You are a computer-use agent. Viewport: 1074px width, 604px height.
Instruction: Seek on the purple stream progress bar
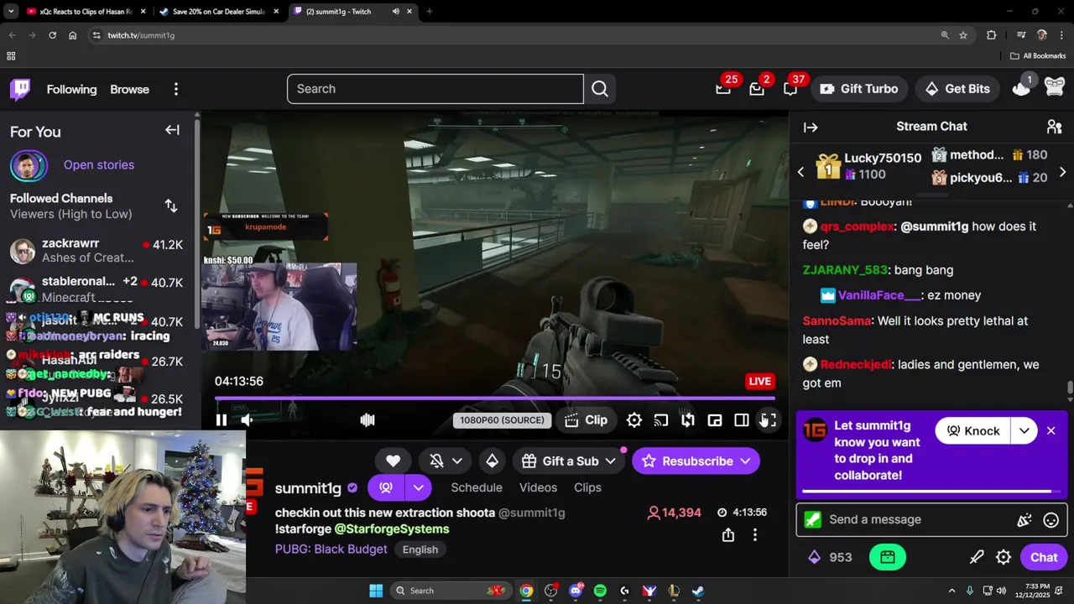(495, 398)
